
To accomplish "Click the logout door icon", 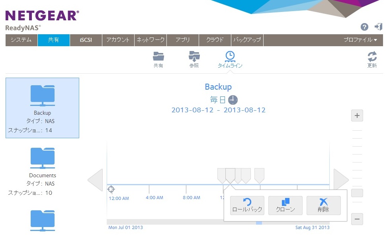I will click(x=378, y=27).
